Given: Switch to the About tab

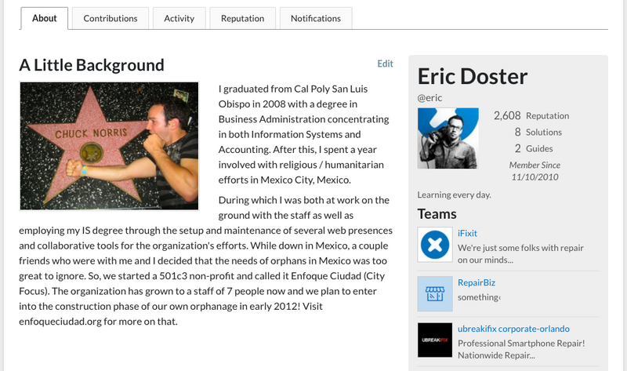Looking at the screenshot, I should [x=45, y=18].
